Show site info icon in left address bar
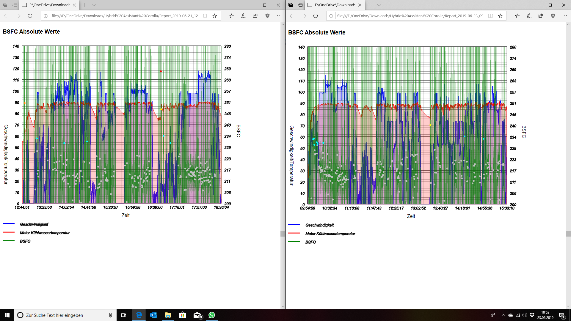Screen dimensions: 571x321 (46, 16)
